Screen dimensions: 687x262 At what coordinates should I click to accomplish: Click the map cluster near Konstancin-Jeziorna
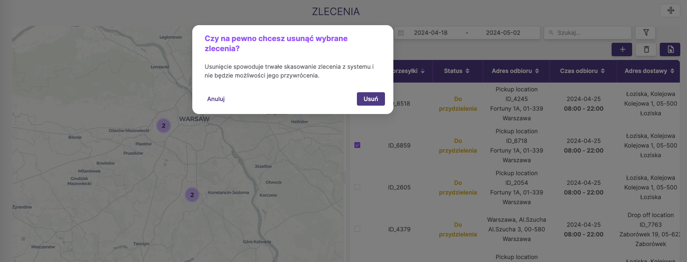click(192, 195)
